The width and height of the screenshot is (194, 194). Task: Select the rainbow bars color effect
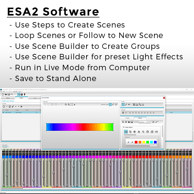126,132
